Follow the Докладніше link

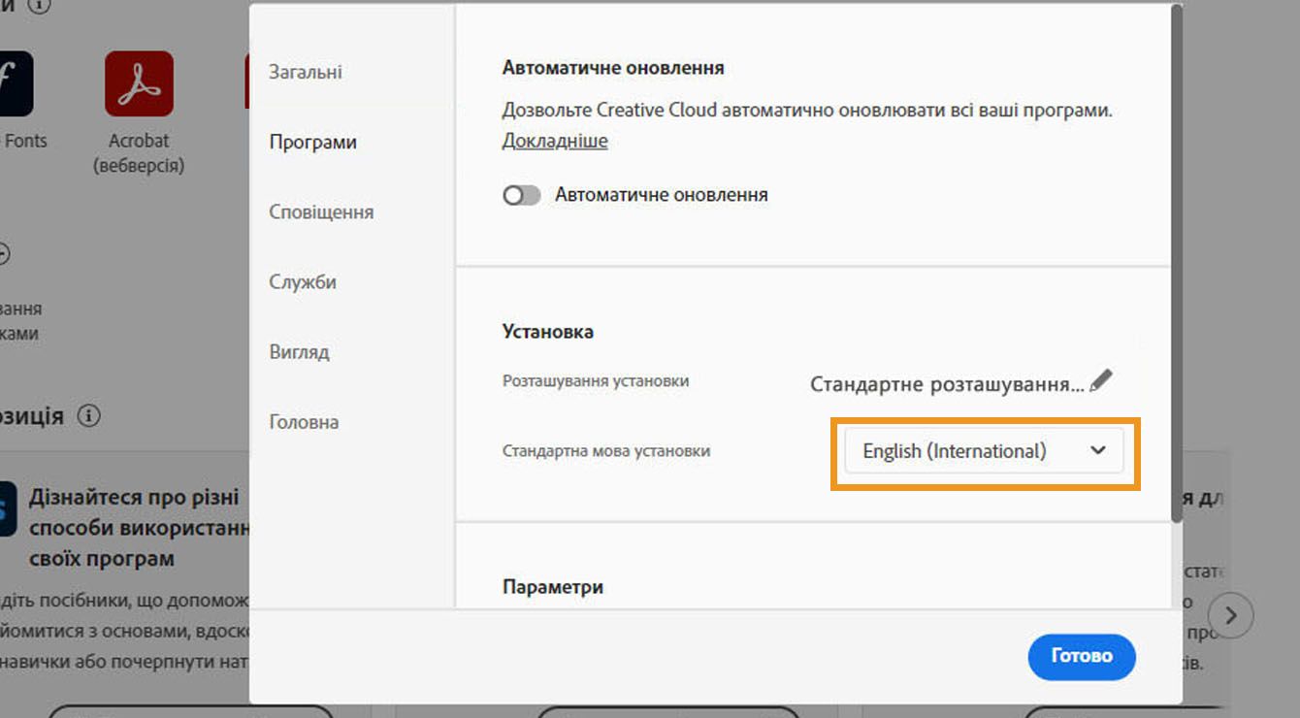coord(555,141)
